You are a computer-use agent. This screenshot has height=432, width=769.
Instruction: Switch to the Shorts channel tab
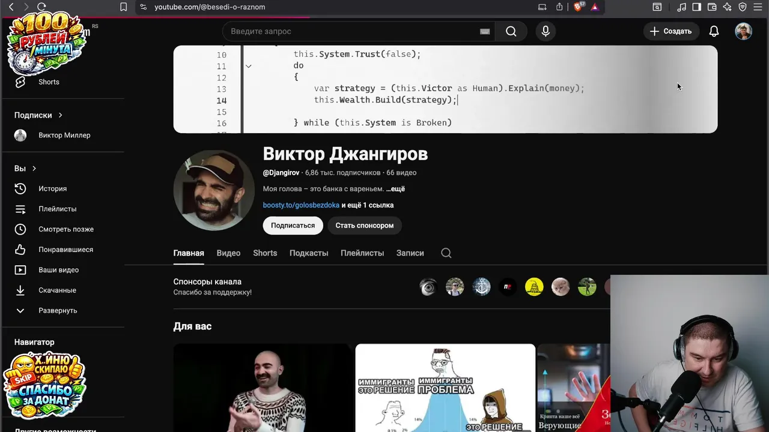pyautogui.click(x=265, y=253)
